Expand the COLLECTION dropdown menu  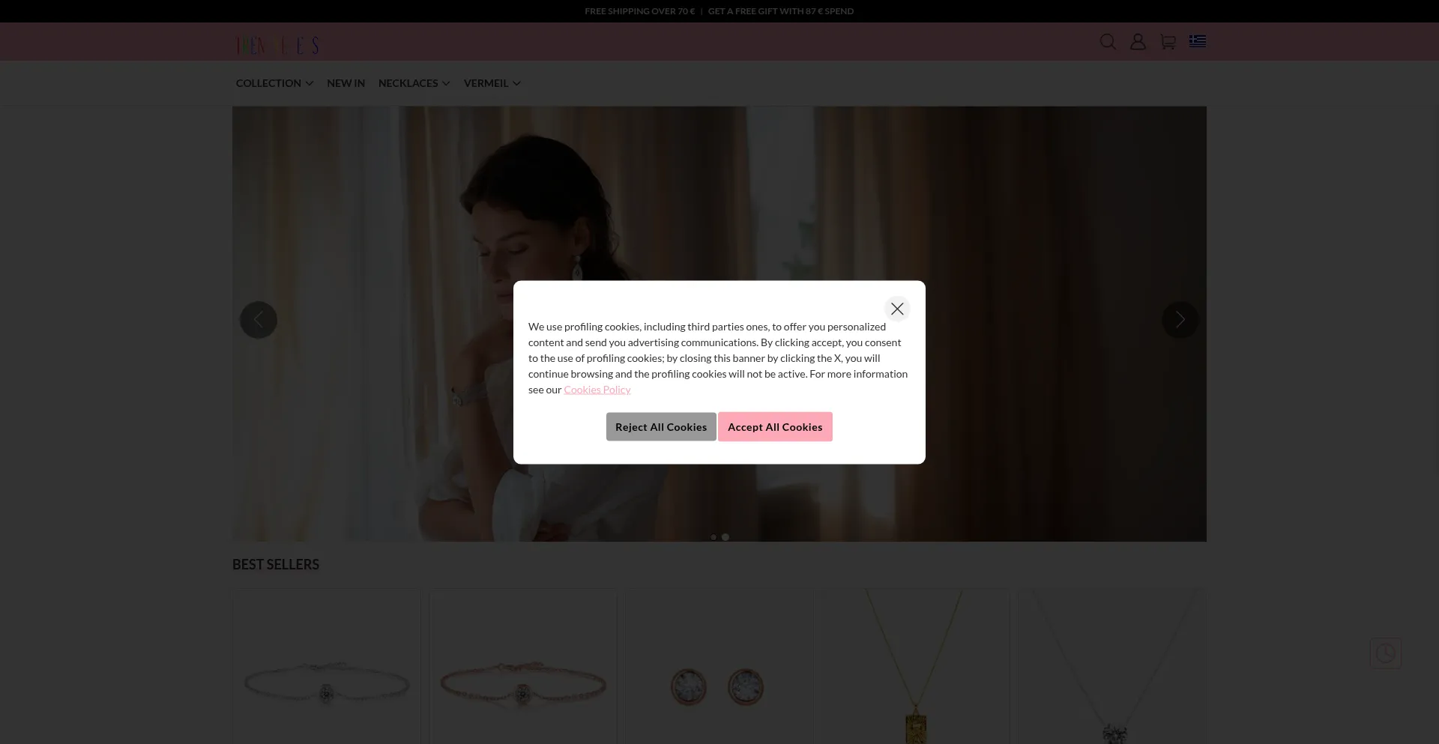274,83
